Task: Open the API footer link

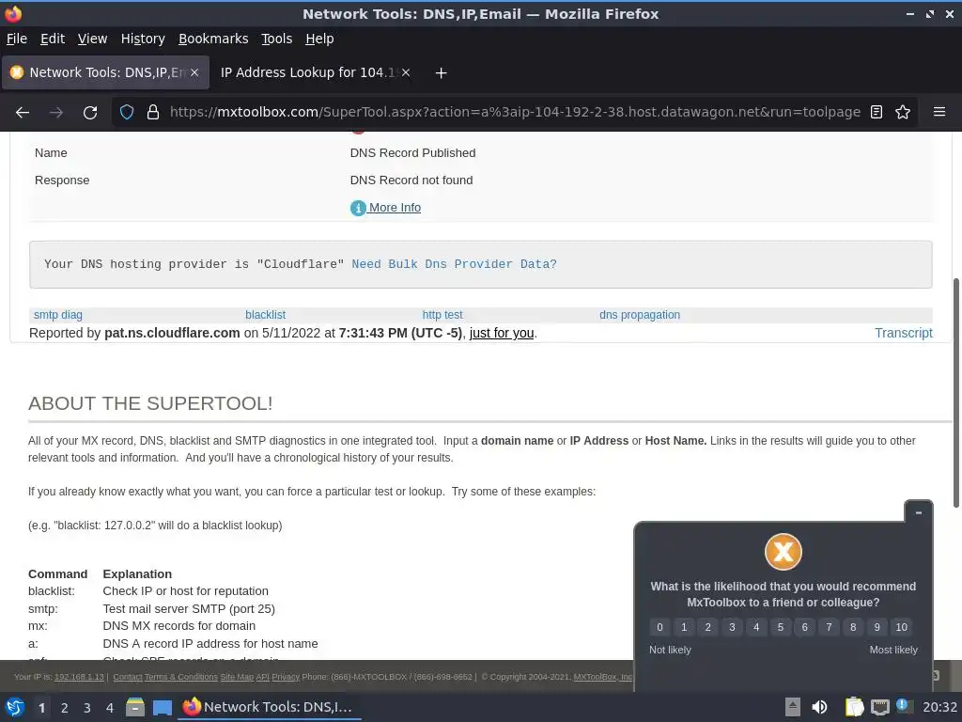Action: (x=263, y=677)
